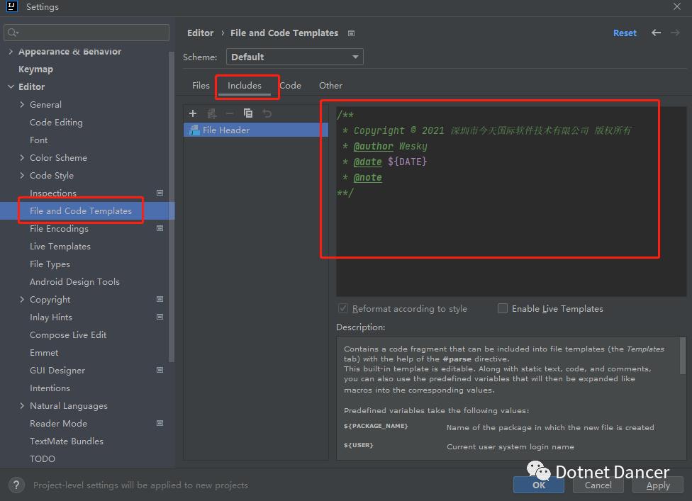
Task: Click the Apply button
Action: click(x=657, y=485)
